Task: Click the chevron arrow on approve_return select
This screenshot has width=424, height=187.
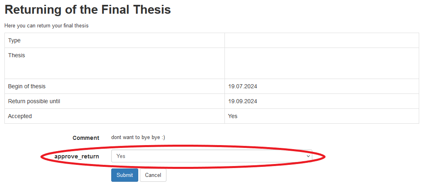Action: click(308, 156)
